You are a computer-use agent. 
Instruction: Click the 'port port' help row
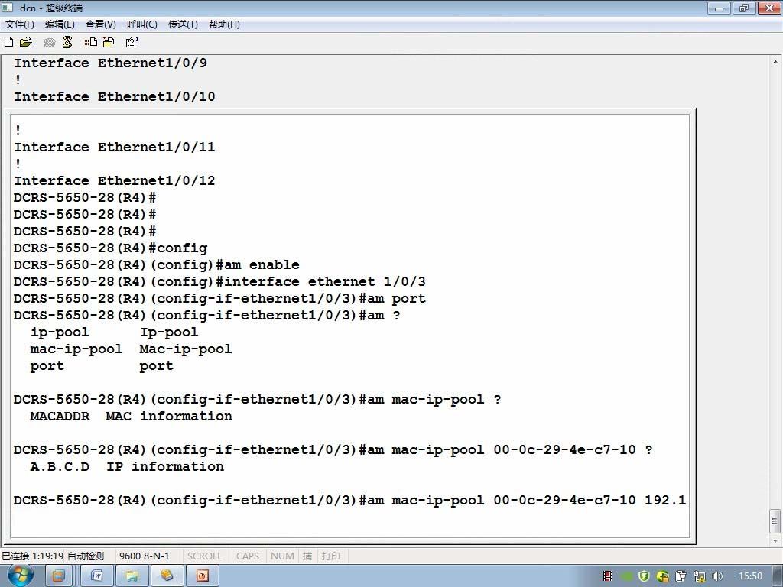click(x=102, y=366)
